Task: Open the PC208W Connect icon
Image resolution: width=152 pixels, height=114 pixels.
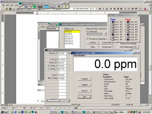Action: 27,6
